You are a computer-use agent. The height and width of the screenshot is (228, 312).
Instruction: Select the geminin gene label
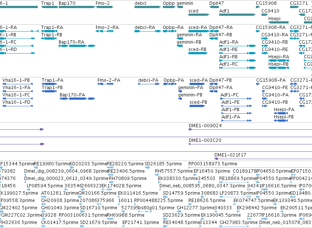click(185, 3)
